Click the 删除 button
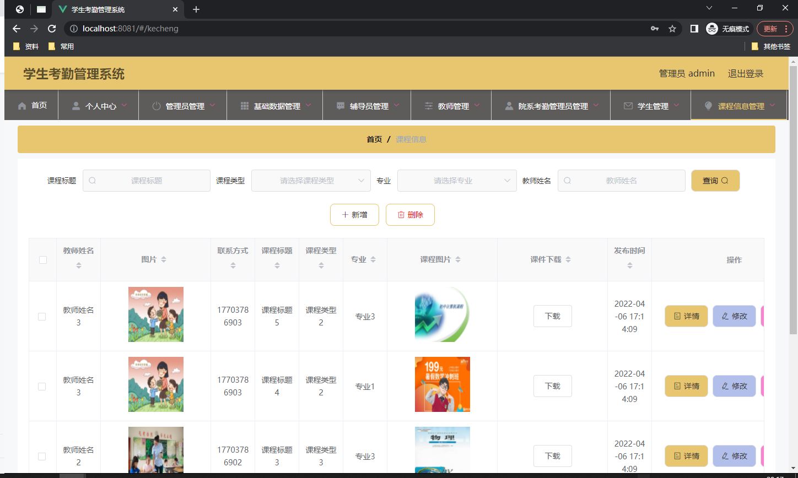This screenshot has width=798, height=478. click(x=410, y=215)
